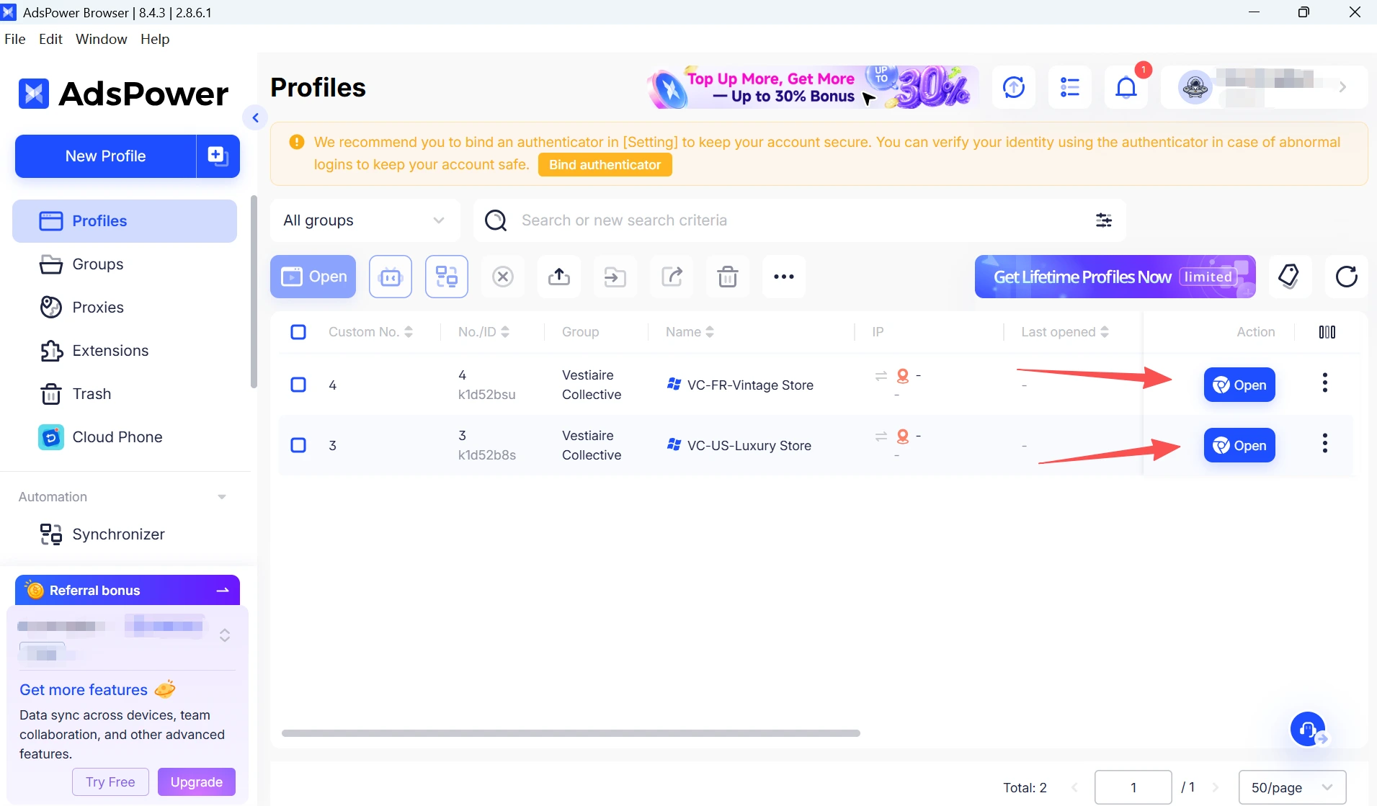
Task: Expand the account switcher arrows in sidebar
Action: pyautogui.click(x=225, y=635)
